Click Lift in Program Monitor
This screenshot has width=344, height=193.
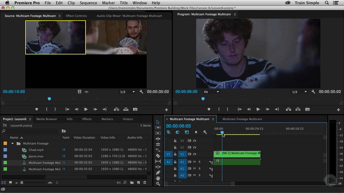pos(288,109)
